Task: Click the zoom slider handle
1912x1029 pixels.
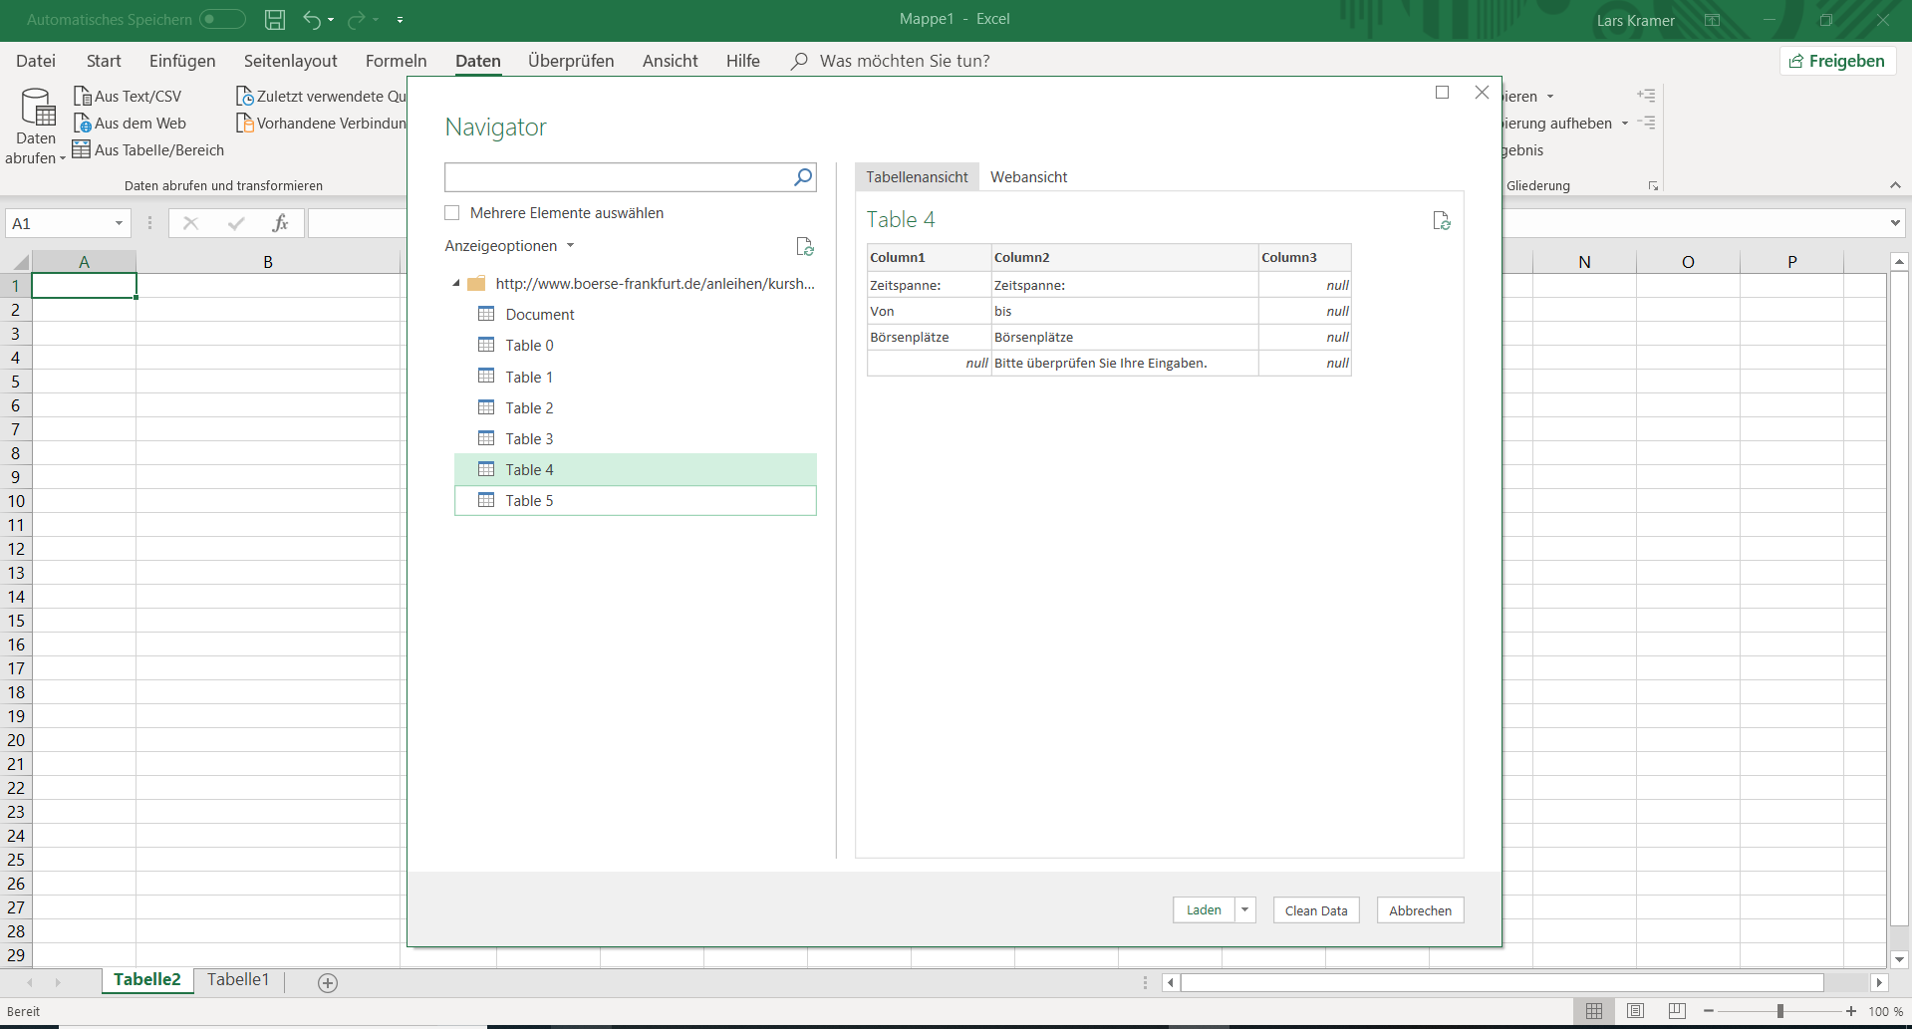Action: [1779, 1011]
